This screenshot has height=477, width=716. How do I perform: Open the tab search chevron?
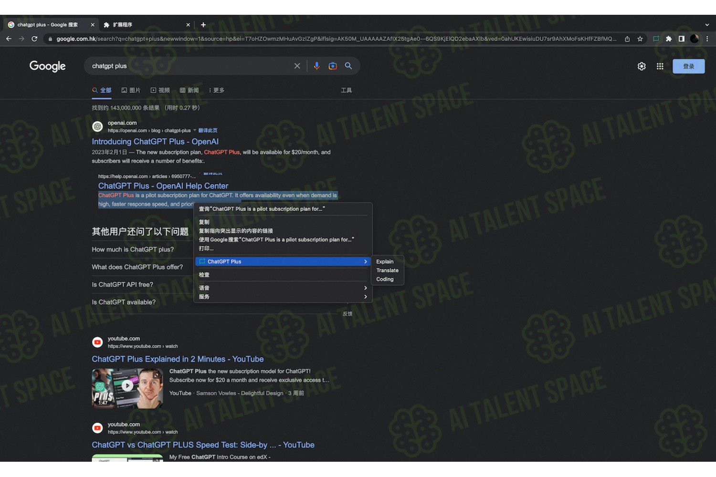(707, 25)
